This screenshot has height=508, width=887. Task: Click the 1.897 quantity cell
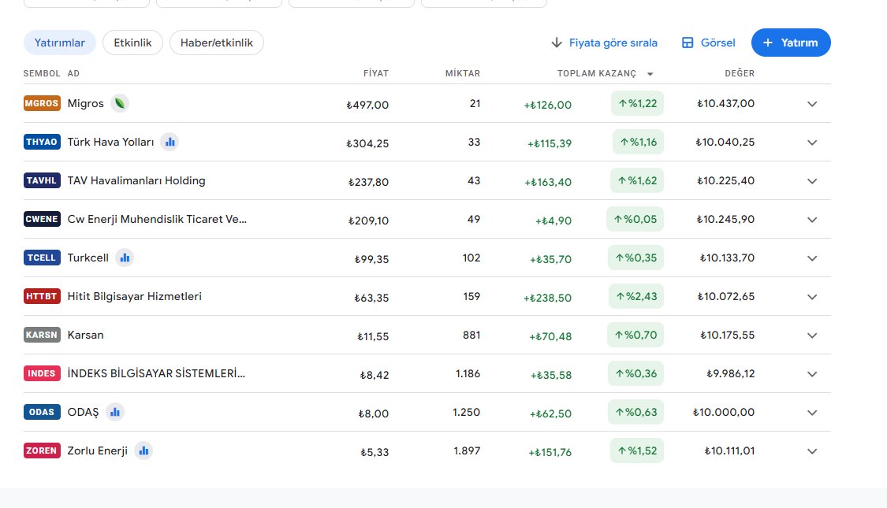point(467,451)
